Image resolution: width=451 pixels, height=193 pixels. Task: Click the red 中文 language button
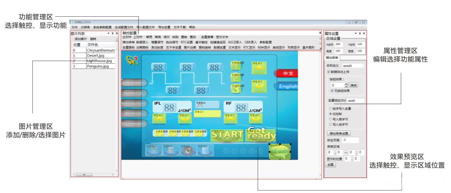tap(288, 73)
